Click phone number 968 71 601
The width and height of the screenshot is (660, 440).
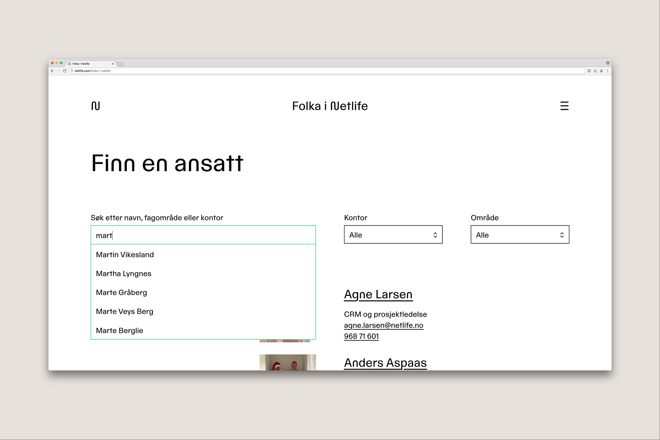pyautogui.click(x=361, y=336)
